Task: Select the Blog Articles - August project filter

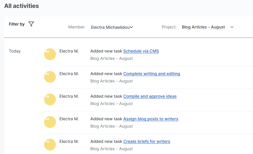Action: point(203,27)
